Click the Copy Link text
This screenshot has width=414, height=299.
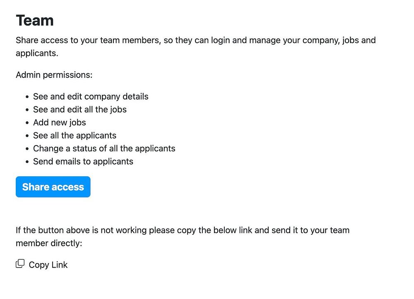pos(48,265)
